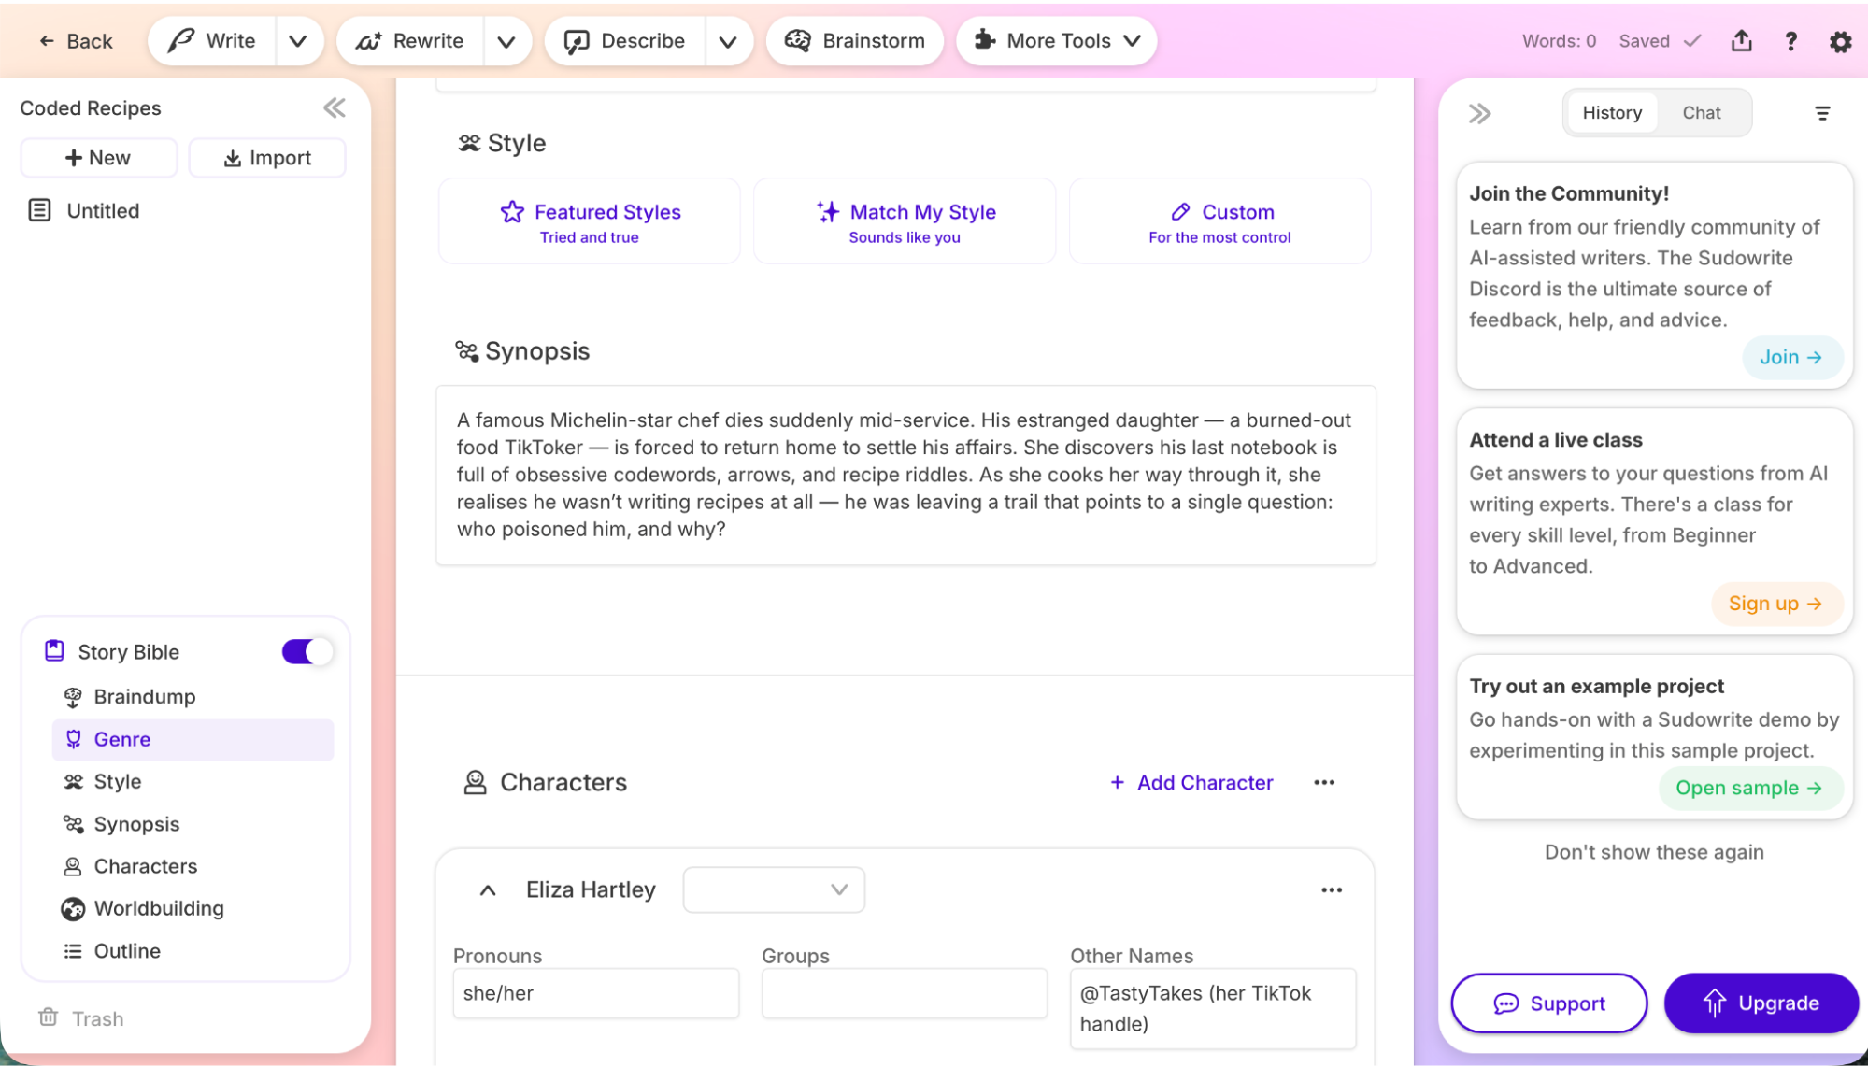Click the share/export icon in top bar
Image resolution: width=1868 pixels, height=1067 pixels.
point(1741,41)
